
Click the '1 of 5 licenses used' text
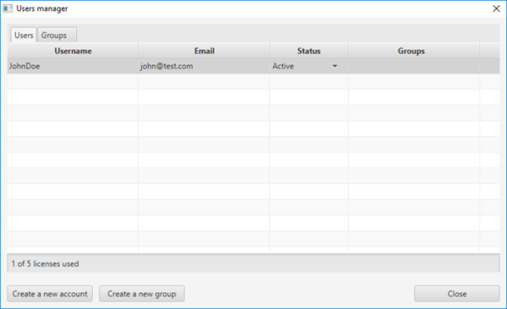[46, 263]
